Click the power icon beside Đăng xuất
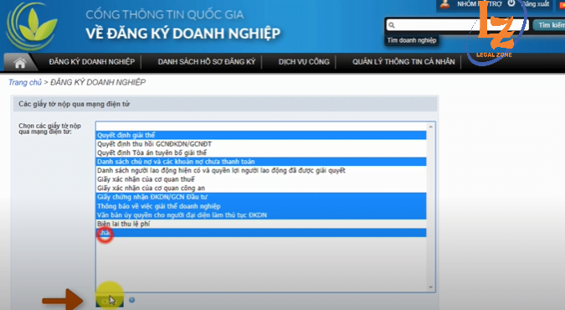 click(511, 3)
